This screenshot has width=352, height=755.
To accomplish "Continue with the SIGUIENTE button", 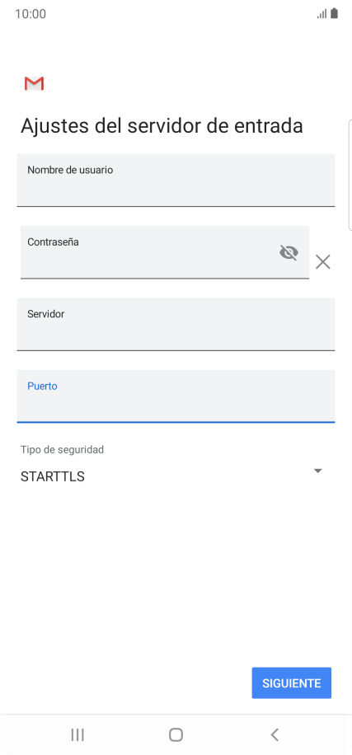I will [291, 682].
